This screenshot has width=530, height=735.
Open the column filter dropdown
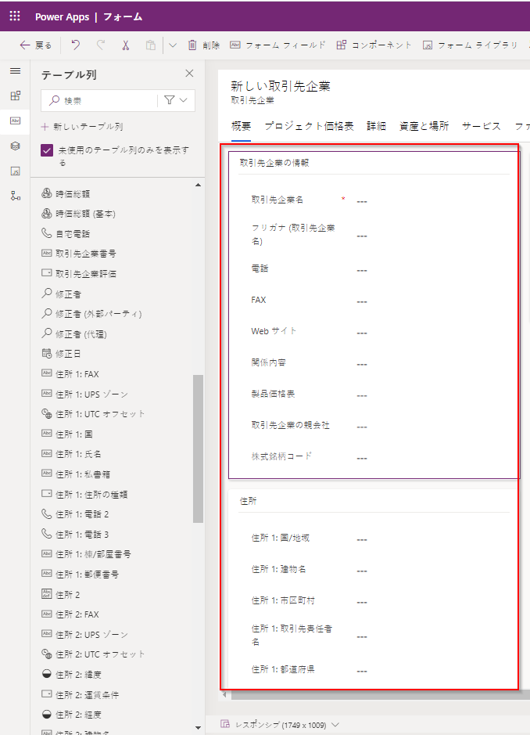(176, 100)
